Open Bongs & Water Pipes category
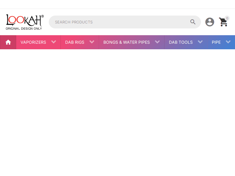 pos(126,42)
